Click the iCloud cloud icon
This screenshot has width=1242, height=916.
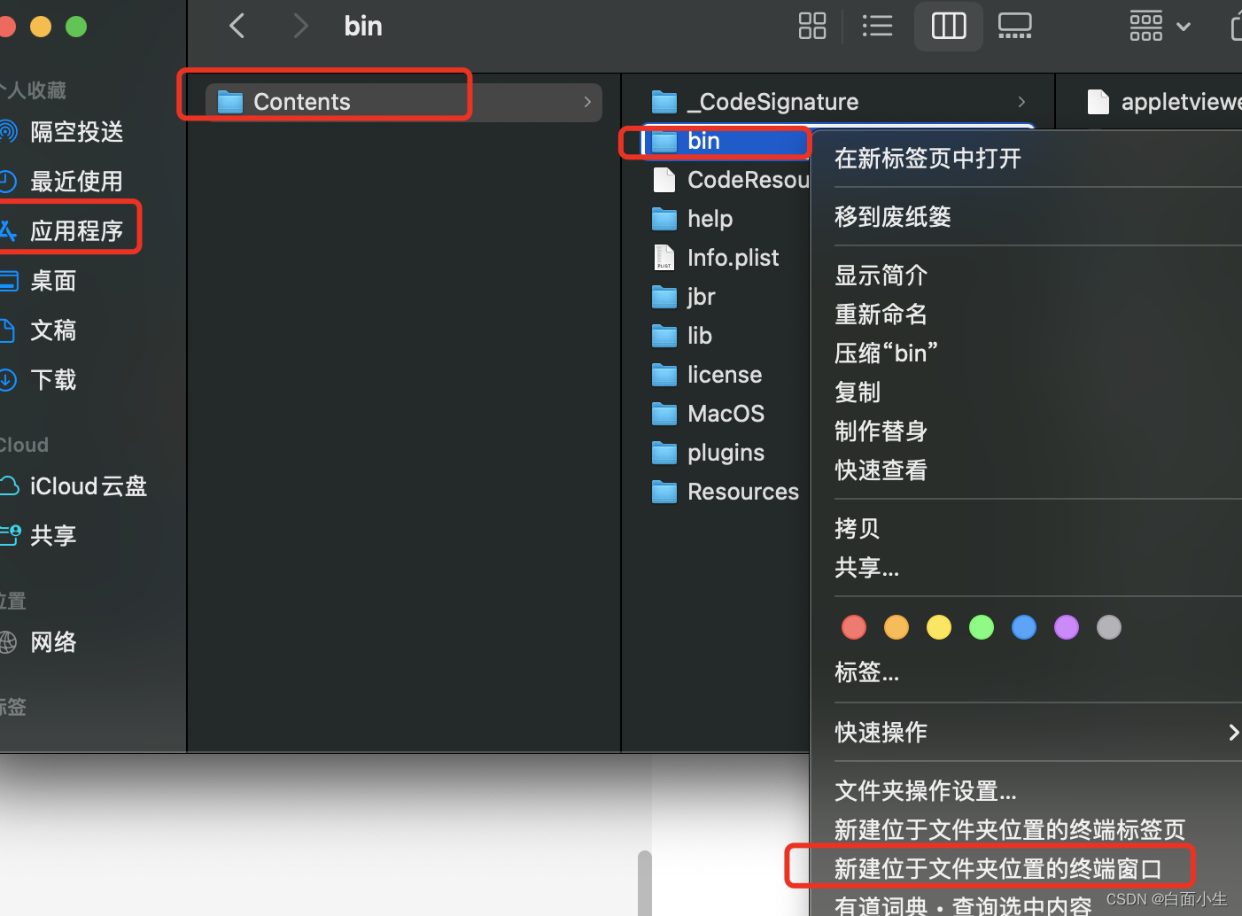point(8,485)
